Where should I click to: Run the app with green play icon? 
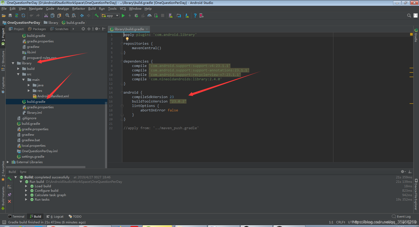pos(123,16)
